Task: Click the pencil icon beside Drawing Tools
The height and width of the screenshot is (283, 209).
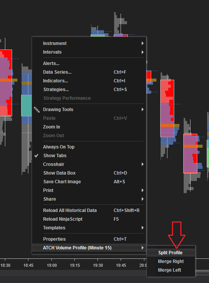Action: tap(37, 110)
